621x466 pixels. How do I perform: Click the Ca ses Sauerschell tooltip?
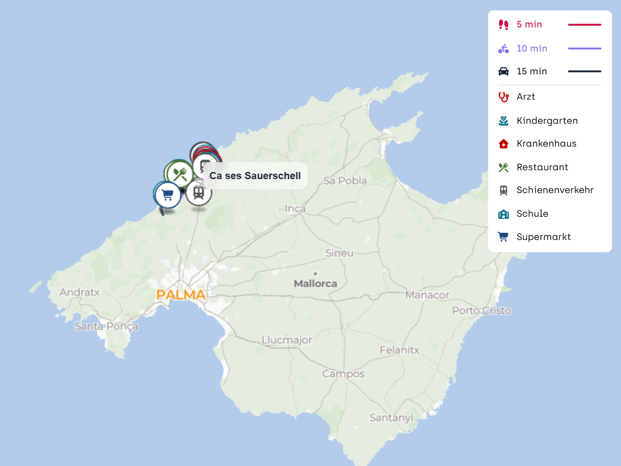[255, 176]
